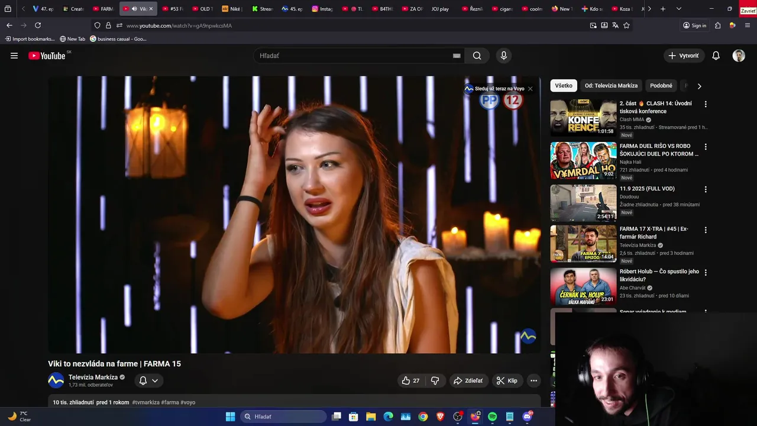The image size is (757, 426).
Task: Open a new browser tab with plus
Action: (x=663, y=9)
